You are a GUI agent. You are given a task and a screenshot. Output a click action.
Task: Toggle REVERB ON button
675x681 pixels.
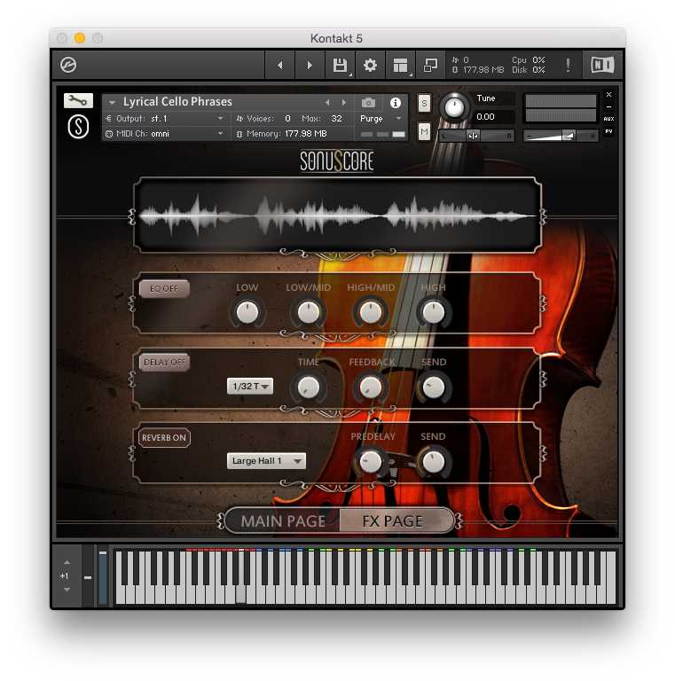pyautogui.click(x=164, y=438)
